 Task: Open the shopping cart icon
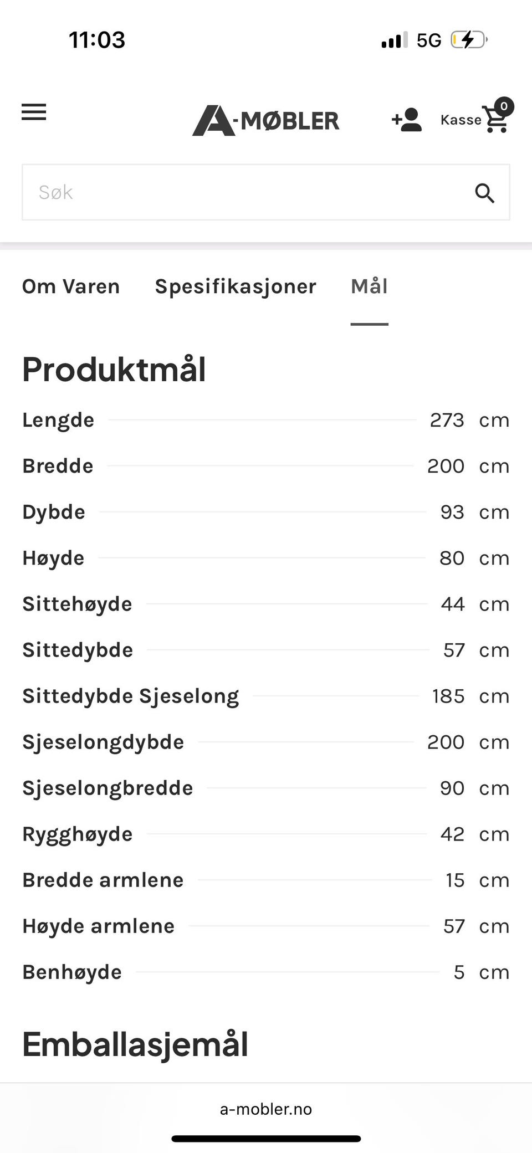click(495, 121)
